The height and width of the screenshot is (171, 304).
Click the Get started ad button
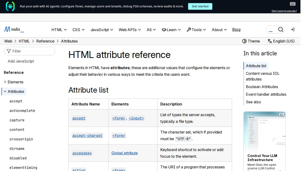tap(200, 6)
